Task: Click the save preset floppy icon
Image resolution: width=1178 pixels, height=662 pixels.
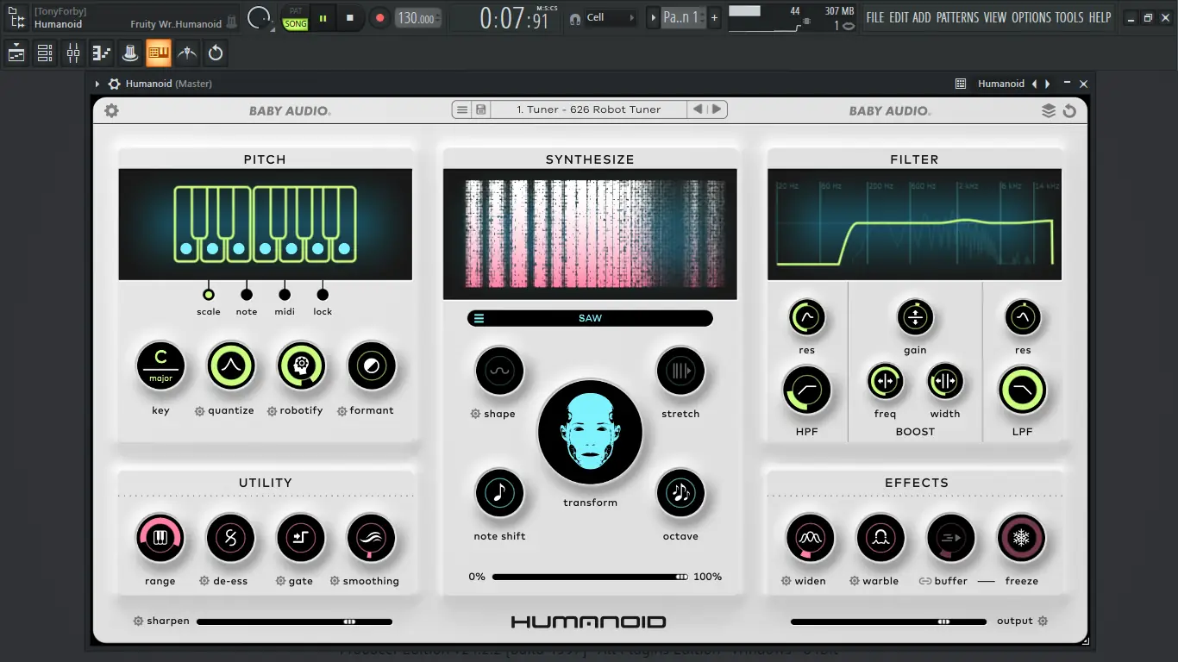Action: pos(481,109)
